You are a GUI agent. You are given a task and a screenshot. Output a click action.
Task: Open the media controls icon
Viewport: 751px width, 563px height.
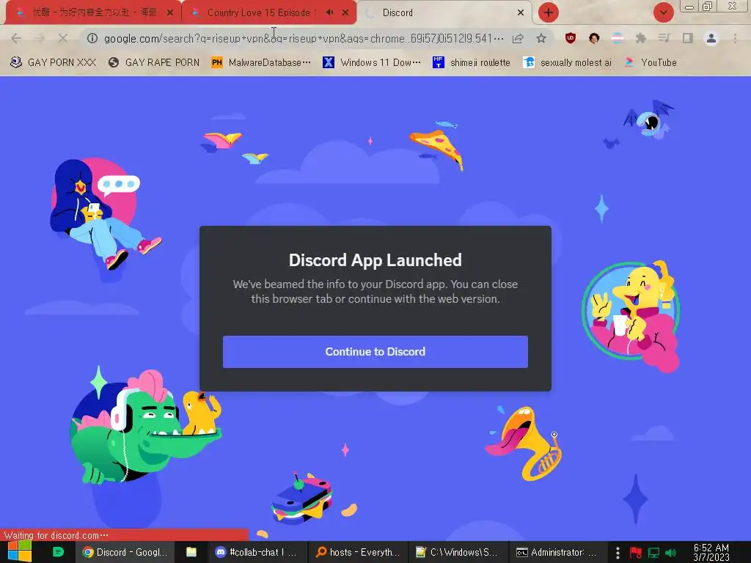tap(664, 38)
